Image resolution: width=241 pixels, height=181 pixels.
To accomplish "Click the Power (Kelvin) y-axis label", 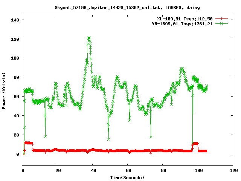I will (4, 90).
